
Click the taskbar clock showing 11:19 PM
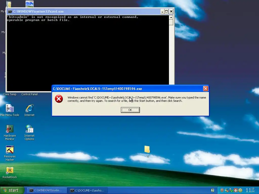pyautogui.click(x=250, y=190)
